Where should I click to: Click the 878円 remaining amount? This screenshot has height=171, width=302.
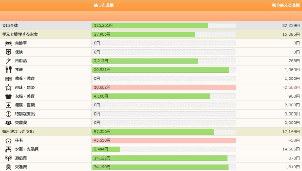click(x=294, y=158)
